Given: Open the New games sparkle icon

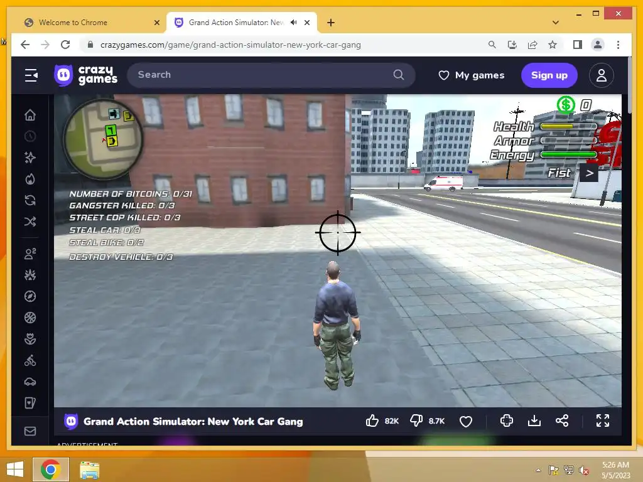Looking at the screenshot, I should [30, 158].
